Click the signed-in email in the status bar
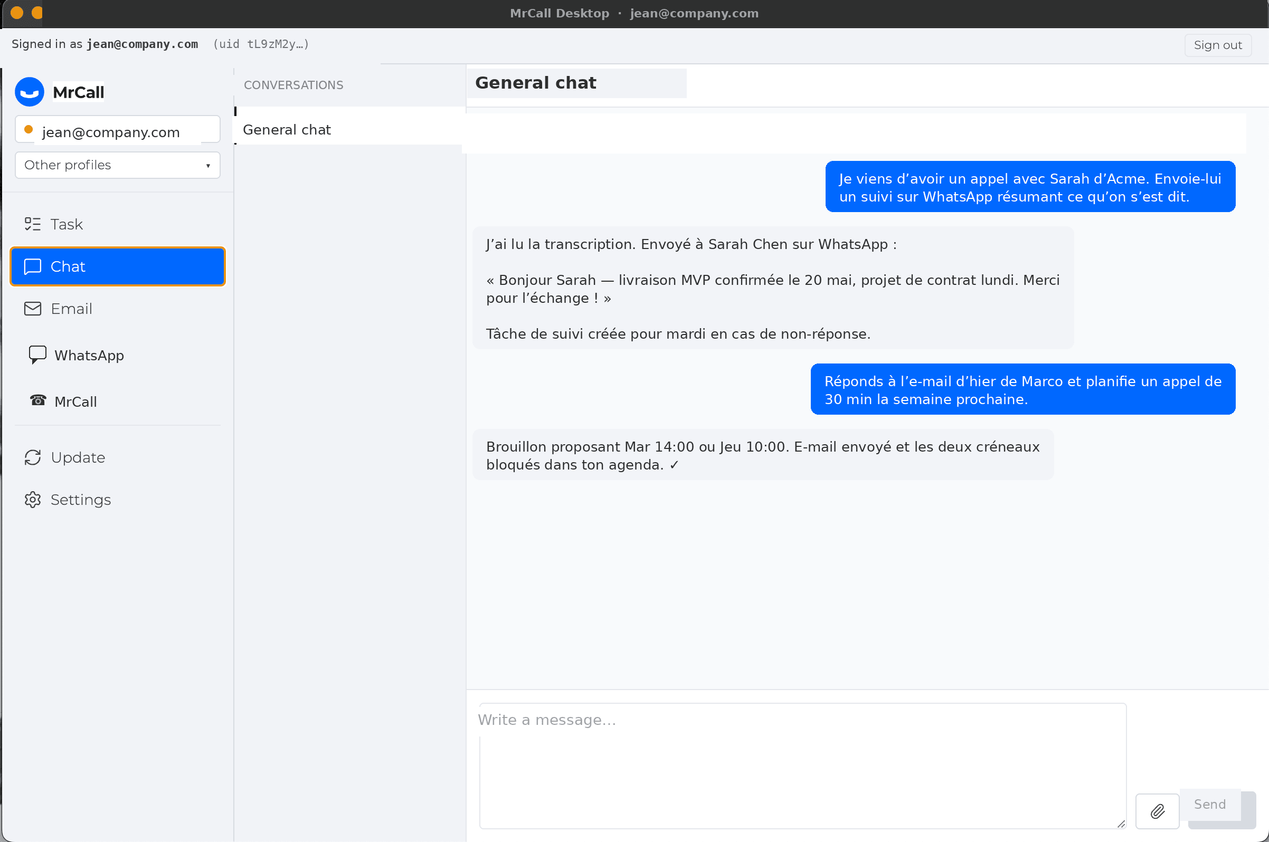Image resolution: width=1269 pixels, height=842 pixels. click(143, 44)
